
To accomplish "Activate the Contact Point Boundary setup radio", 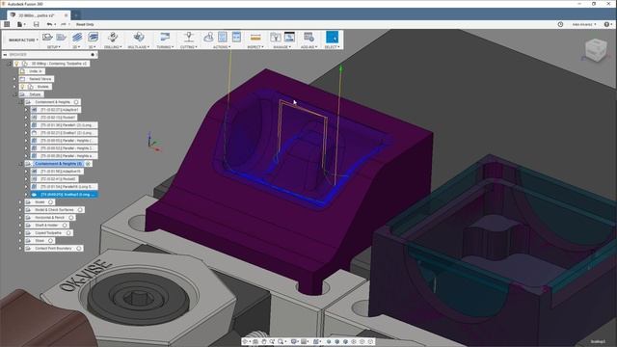I will (x=79, y=249).
